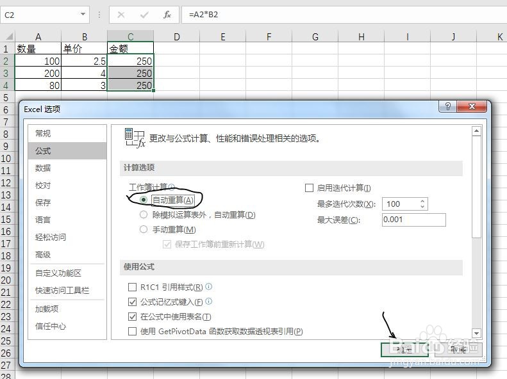This screenshot has height=379, width=507.
Task: Click the options scrollbar up arrow
Action: click(x=476, y=131)
